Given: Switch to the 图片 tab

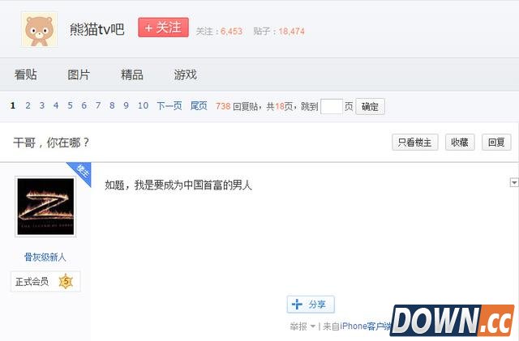Looking at the screenshot, I should [79, 75].
